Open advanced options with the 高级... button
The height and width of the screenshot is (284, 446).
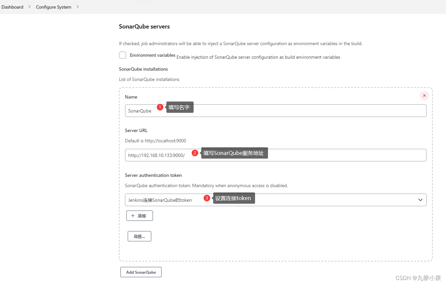click(139, 236)
